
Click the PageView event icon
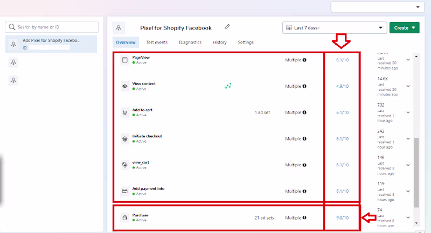124,60
